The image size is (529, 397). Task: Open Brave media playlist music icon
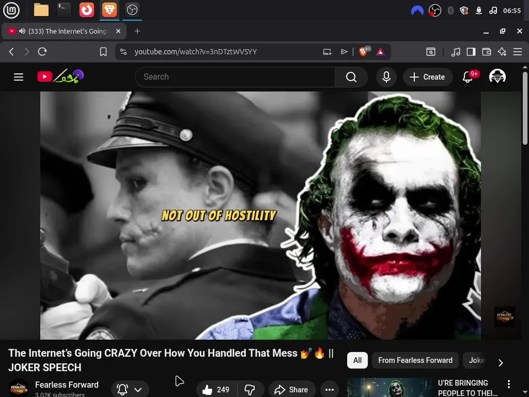click(x=456, y=52)
